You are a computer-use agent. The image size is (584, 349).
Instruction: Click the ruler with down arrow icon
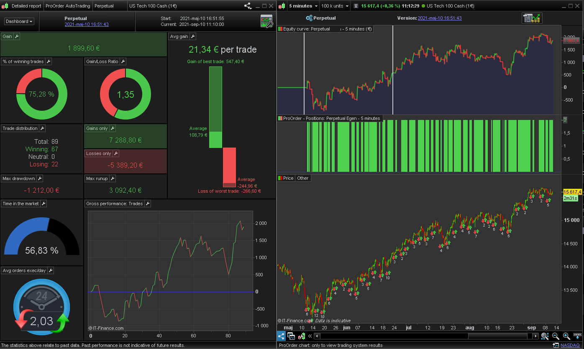(577, 336)
